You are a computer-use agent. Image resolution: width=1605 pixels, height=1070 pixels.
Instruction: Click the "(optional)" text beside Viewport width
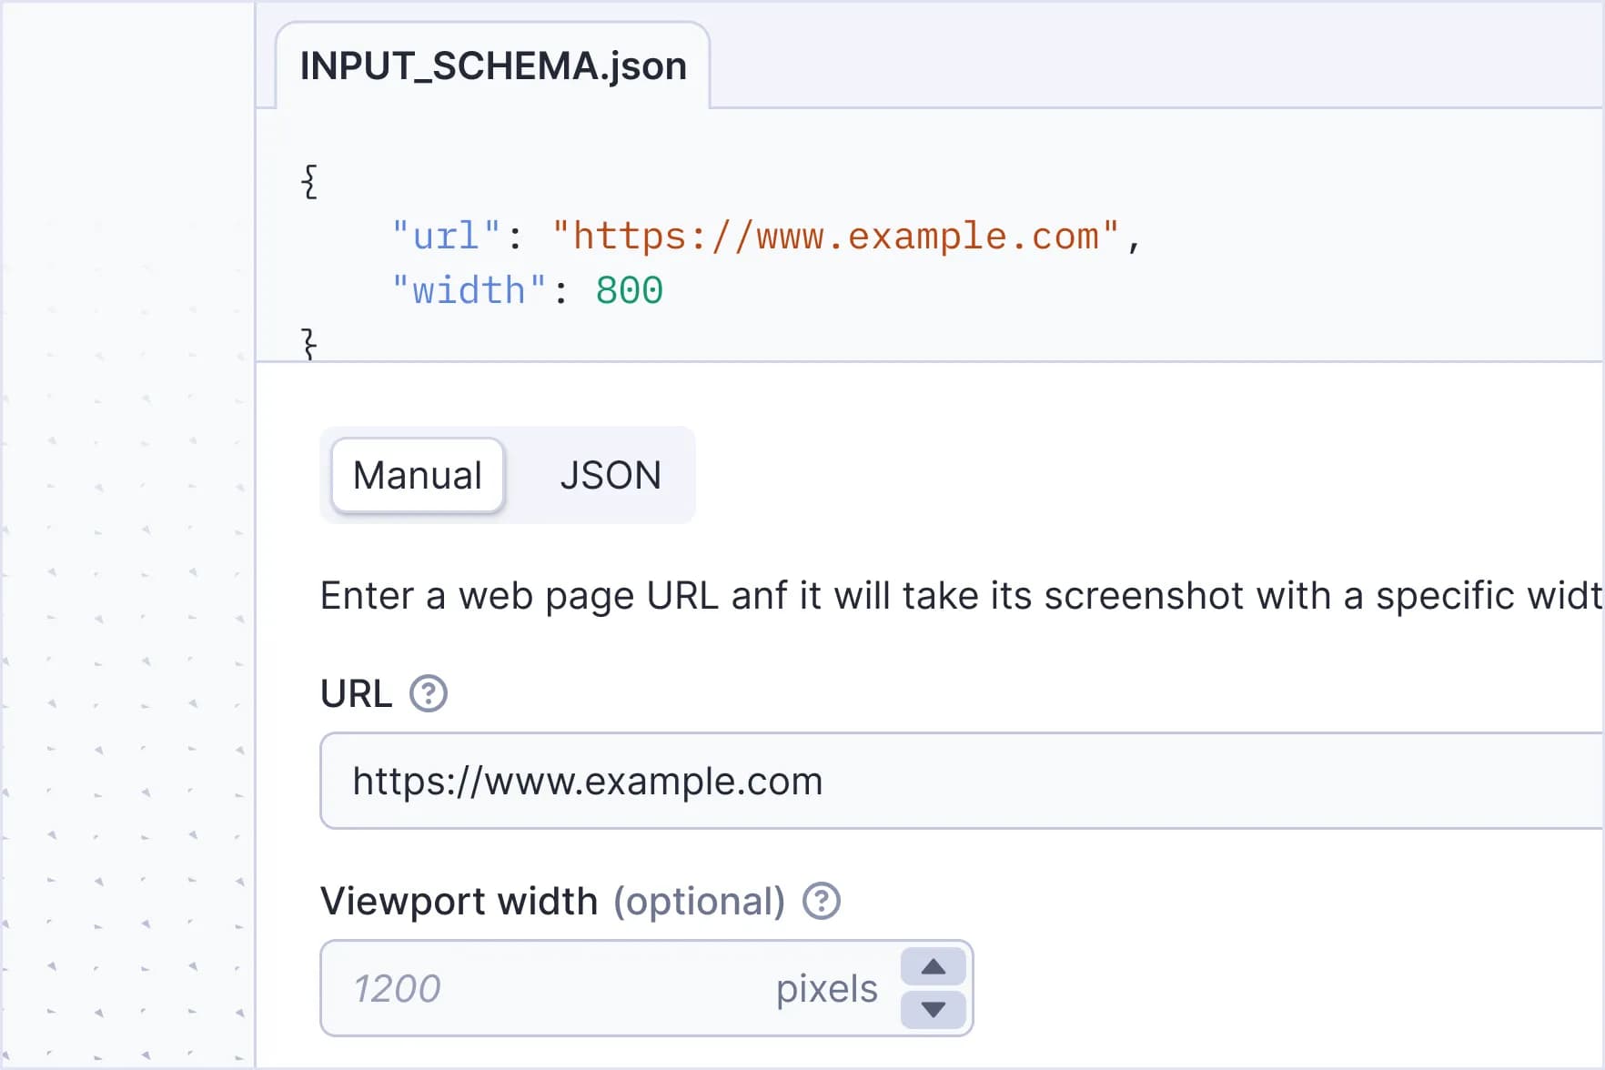coord(699,902)
